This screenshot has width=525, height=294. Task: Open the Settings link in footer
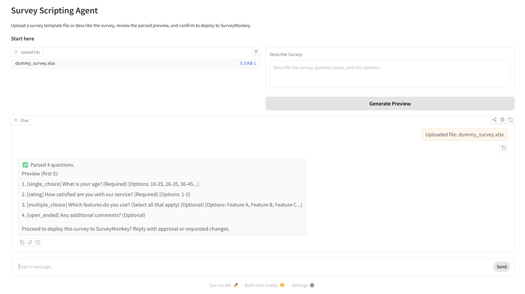299,285
